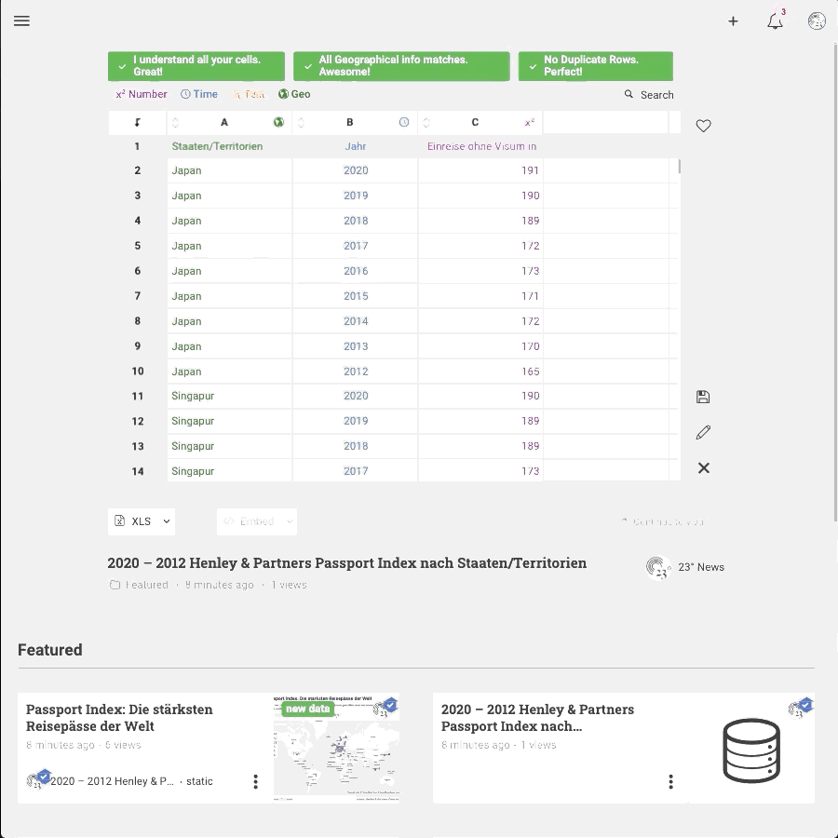Filter by Number data type

pyautogui.click(x=142, y=94)
